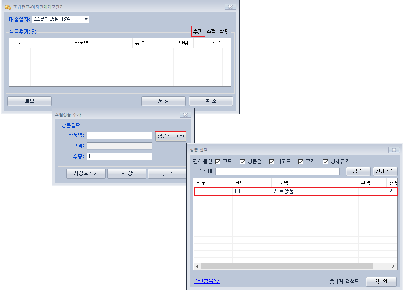Focus the 검색어 search field

[x=277, y=171]
